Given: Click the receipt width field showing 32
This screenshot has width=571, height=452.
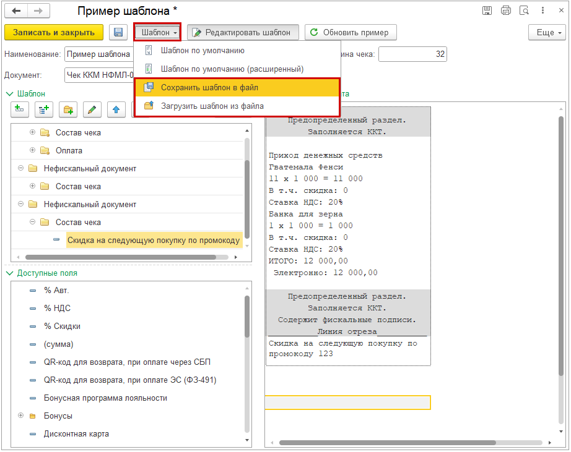Looking at the screenshot, I should [412, 54].
